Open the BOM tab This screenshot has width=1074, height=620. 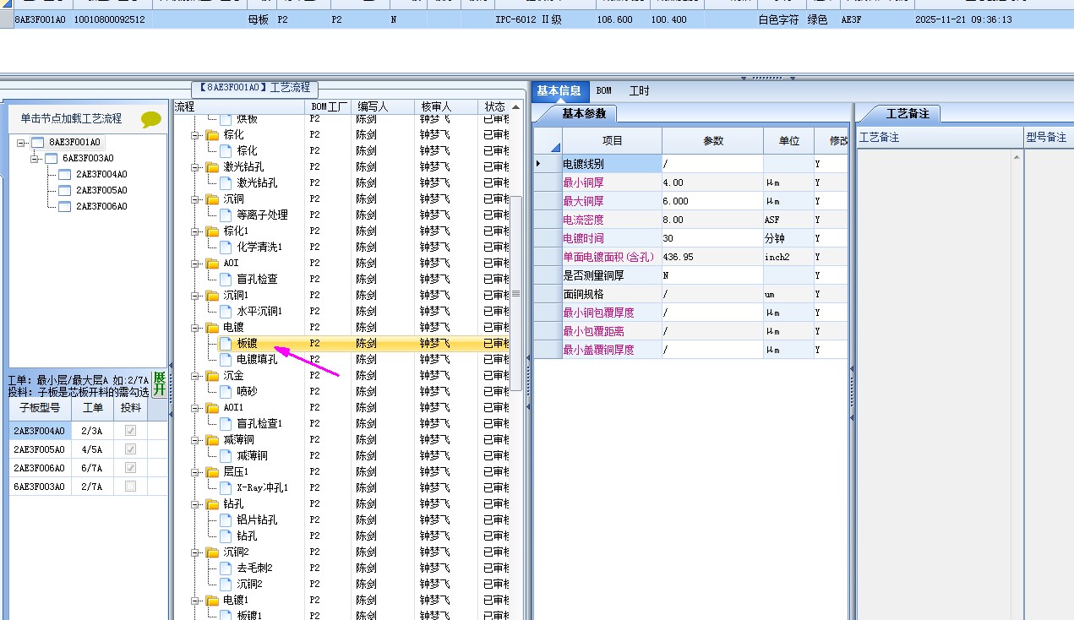coord(603,91)
